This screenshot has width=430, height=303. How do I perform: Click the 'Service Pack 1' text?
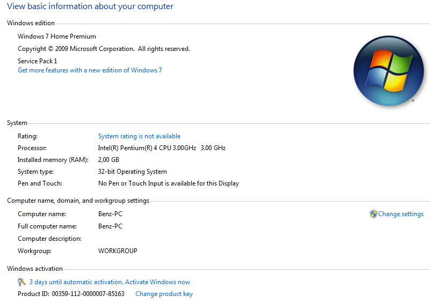coord(37,61)
